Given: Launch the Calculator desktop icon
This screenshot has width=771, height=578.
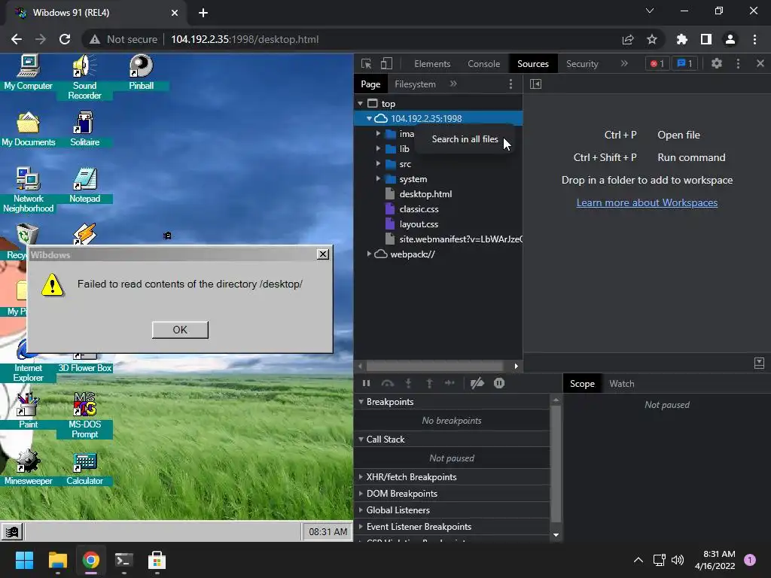Looking at the screenshot, I should click(x=84, y=467).
